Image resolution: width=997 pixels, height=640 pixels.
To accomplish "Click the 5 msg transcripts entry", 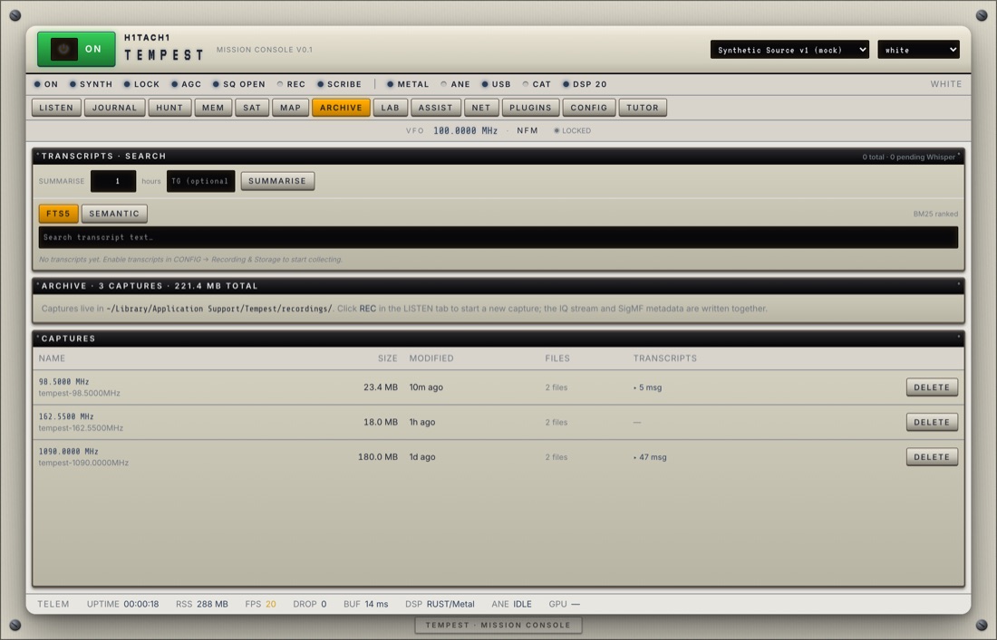I will pyautogui.click(x=648, y=387).
